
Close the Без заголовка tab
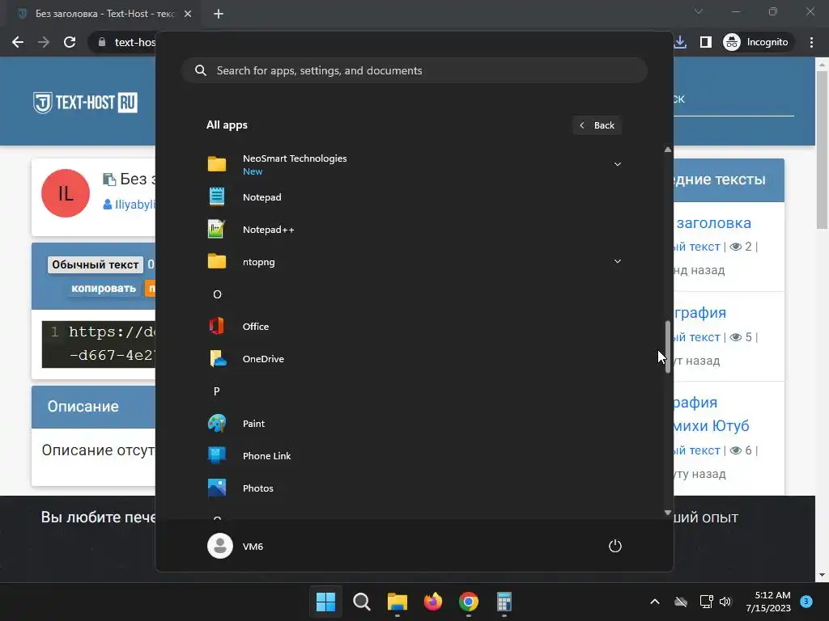[x=188, y=14]
